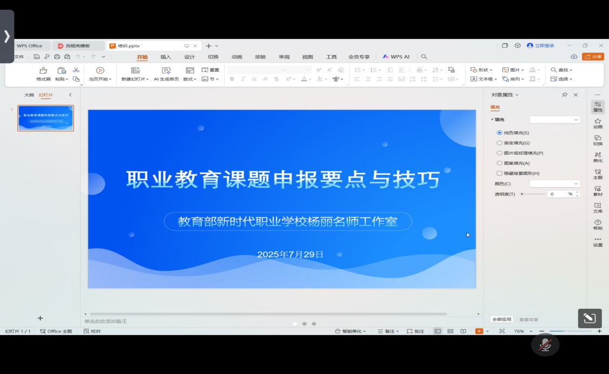
Task: Click the red slideshow play icon in status bar
Action: tap(478, 331)
